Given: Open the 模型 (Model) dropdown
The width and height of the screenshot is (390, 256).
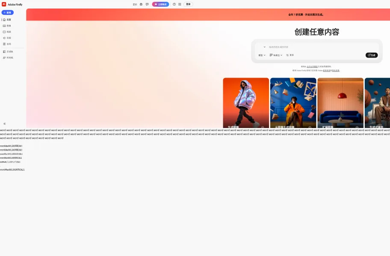Looking at the screenshot, I should click(262, 55).
